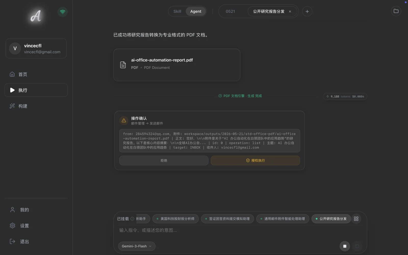Select the 公开研究报告分发 mounted skill chip

tap(331, 219)
